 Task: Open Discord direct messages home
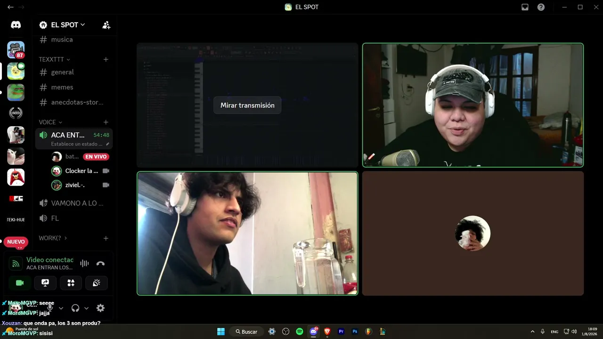[16, 25]
